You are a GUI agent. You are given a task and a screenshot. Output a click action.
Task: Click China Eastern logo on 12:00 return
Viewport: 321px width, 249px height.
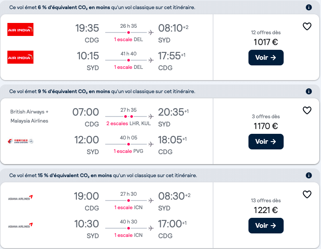[20, 141]
